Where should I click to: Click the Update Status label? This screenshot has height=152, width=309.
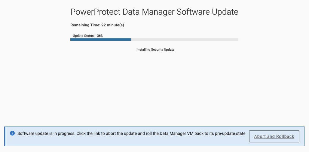[84, 36]
